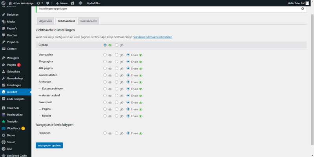This screenshot has height=157, width=314.
Task: Open the '+ Nieuw' admin bar menu
Action: [x=62, y=3]
